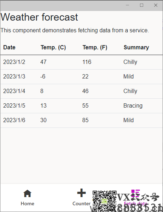Click the Bracing summary cell
Image resolution: width=163 pixels, height=212 pixels.
tap(133, 106)
